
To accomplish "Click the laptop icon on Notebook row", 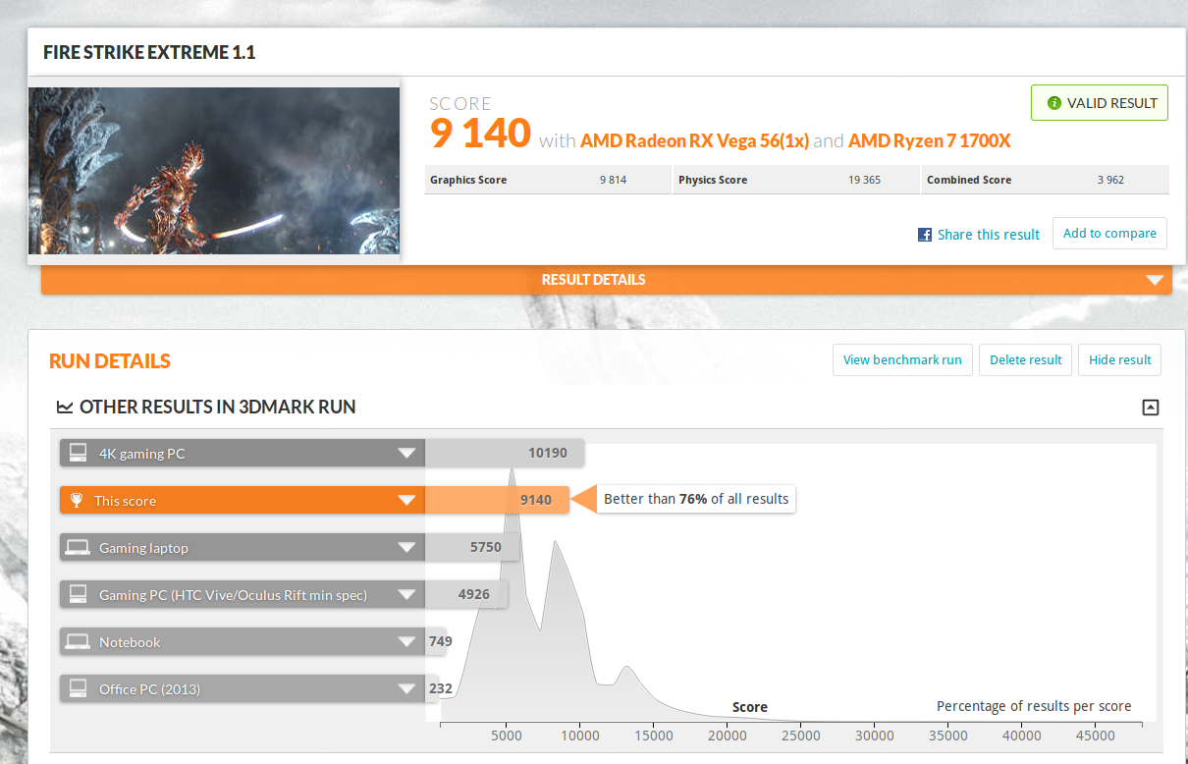I will point(78,642).
